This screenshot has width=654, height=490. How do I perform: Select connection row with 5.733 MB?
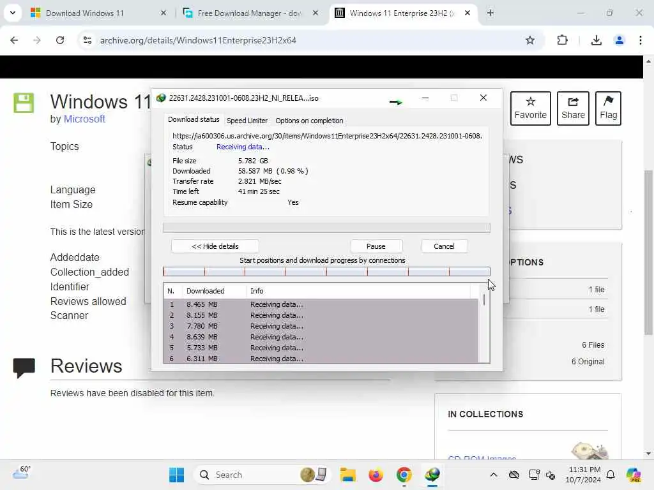pos(321,348)
